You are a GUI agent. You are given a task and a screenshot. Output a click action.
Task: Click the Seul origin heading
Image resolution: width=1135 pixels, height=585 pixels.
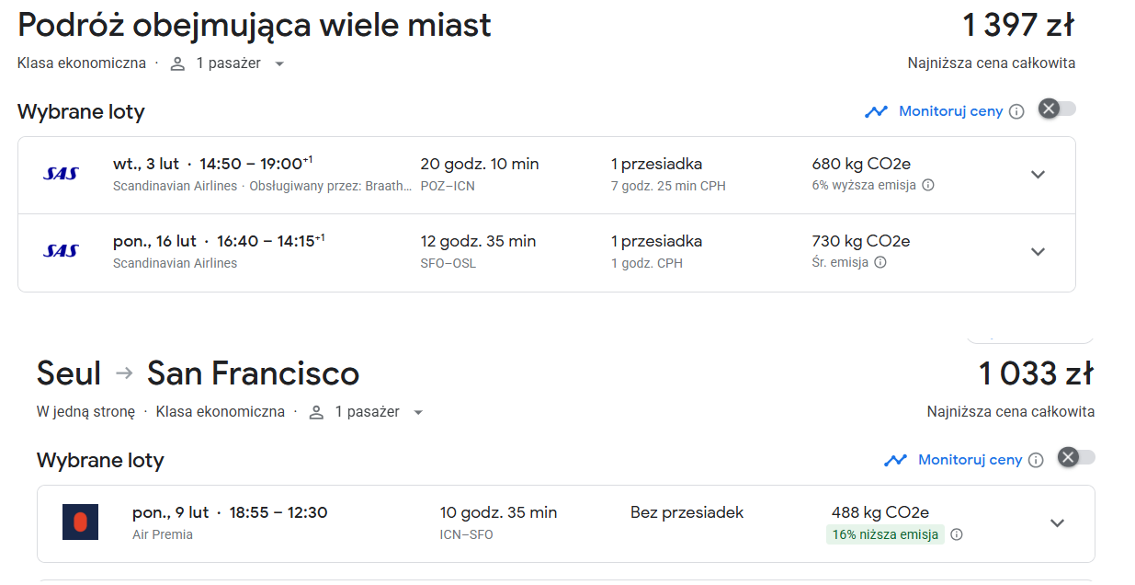tap(69, 373)
